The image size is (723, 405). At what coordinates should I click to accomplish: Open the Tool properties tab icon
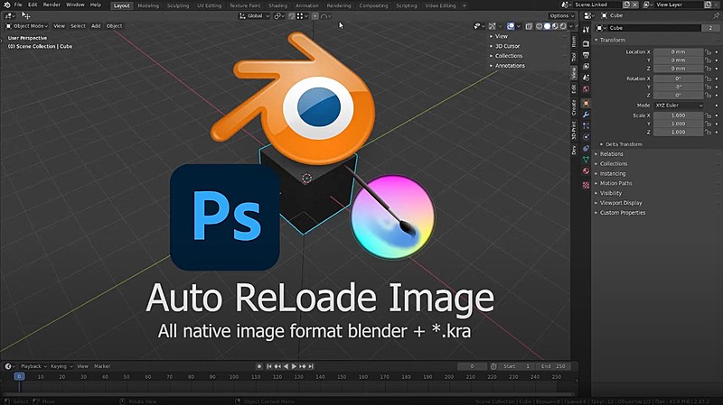(x=586, y=30)
